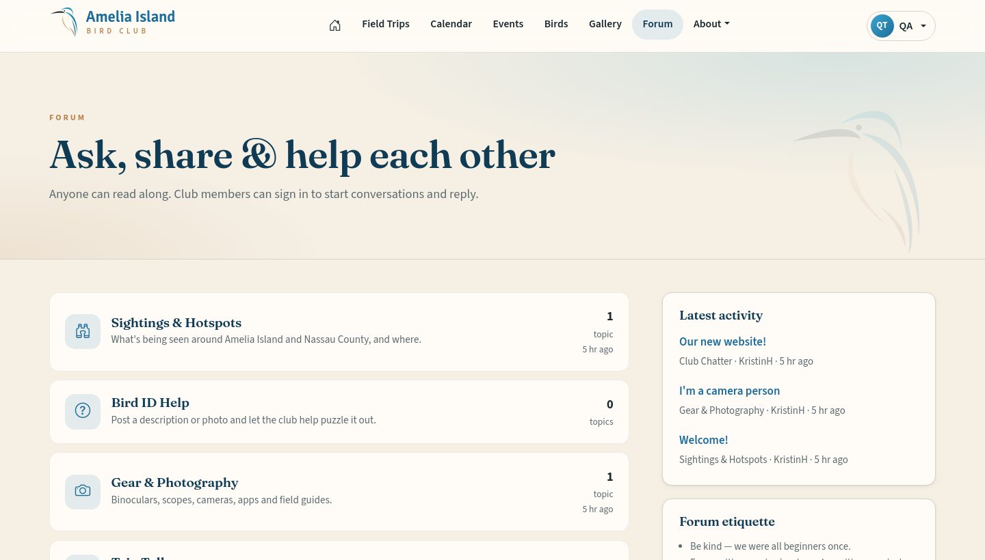The height and width of the screenshot is (560, 985).
Task: Click the Bird ID Help description text
Action: click(244, 420)
